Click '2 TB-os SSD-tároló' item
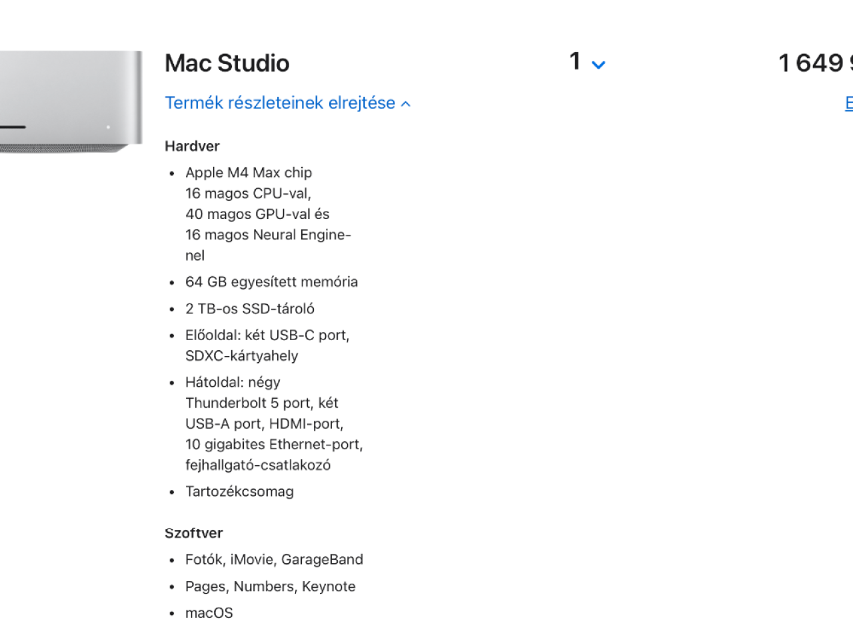The image size is (853, 639). 250,309
